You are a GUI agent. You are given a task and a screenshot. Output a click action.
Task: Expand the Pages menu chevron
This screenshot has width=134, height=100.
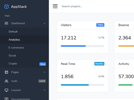pos(44,72)
